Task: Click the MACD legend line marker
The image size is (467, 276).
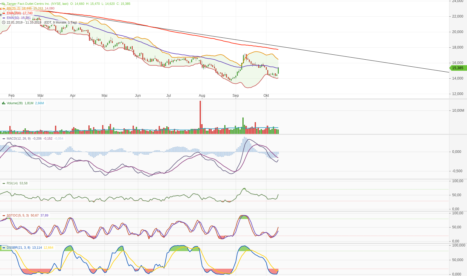Action: point(4,139)
